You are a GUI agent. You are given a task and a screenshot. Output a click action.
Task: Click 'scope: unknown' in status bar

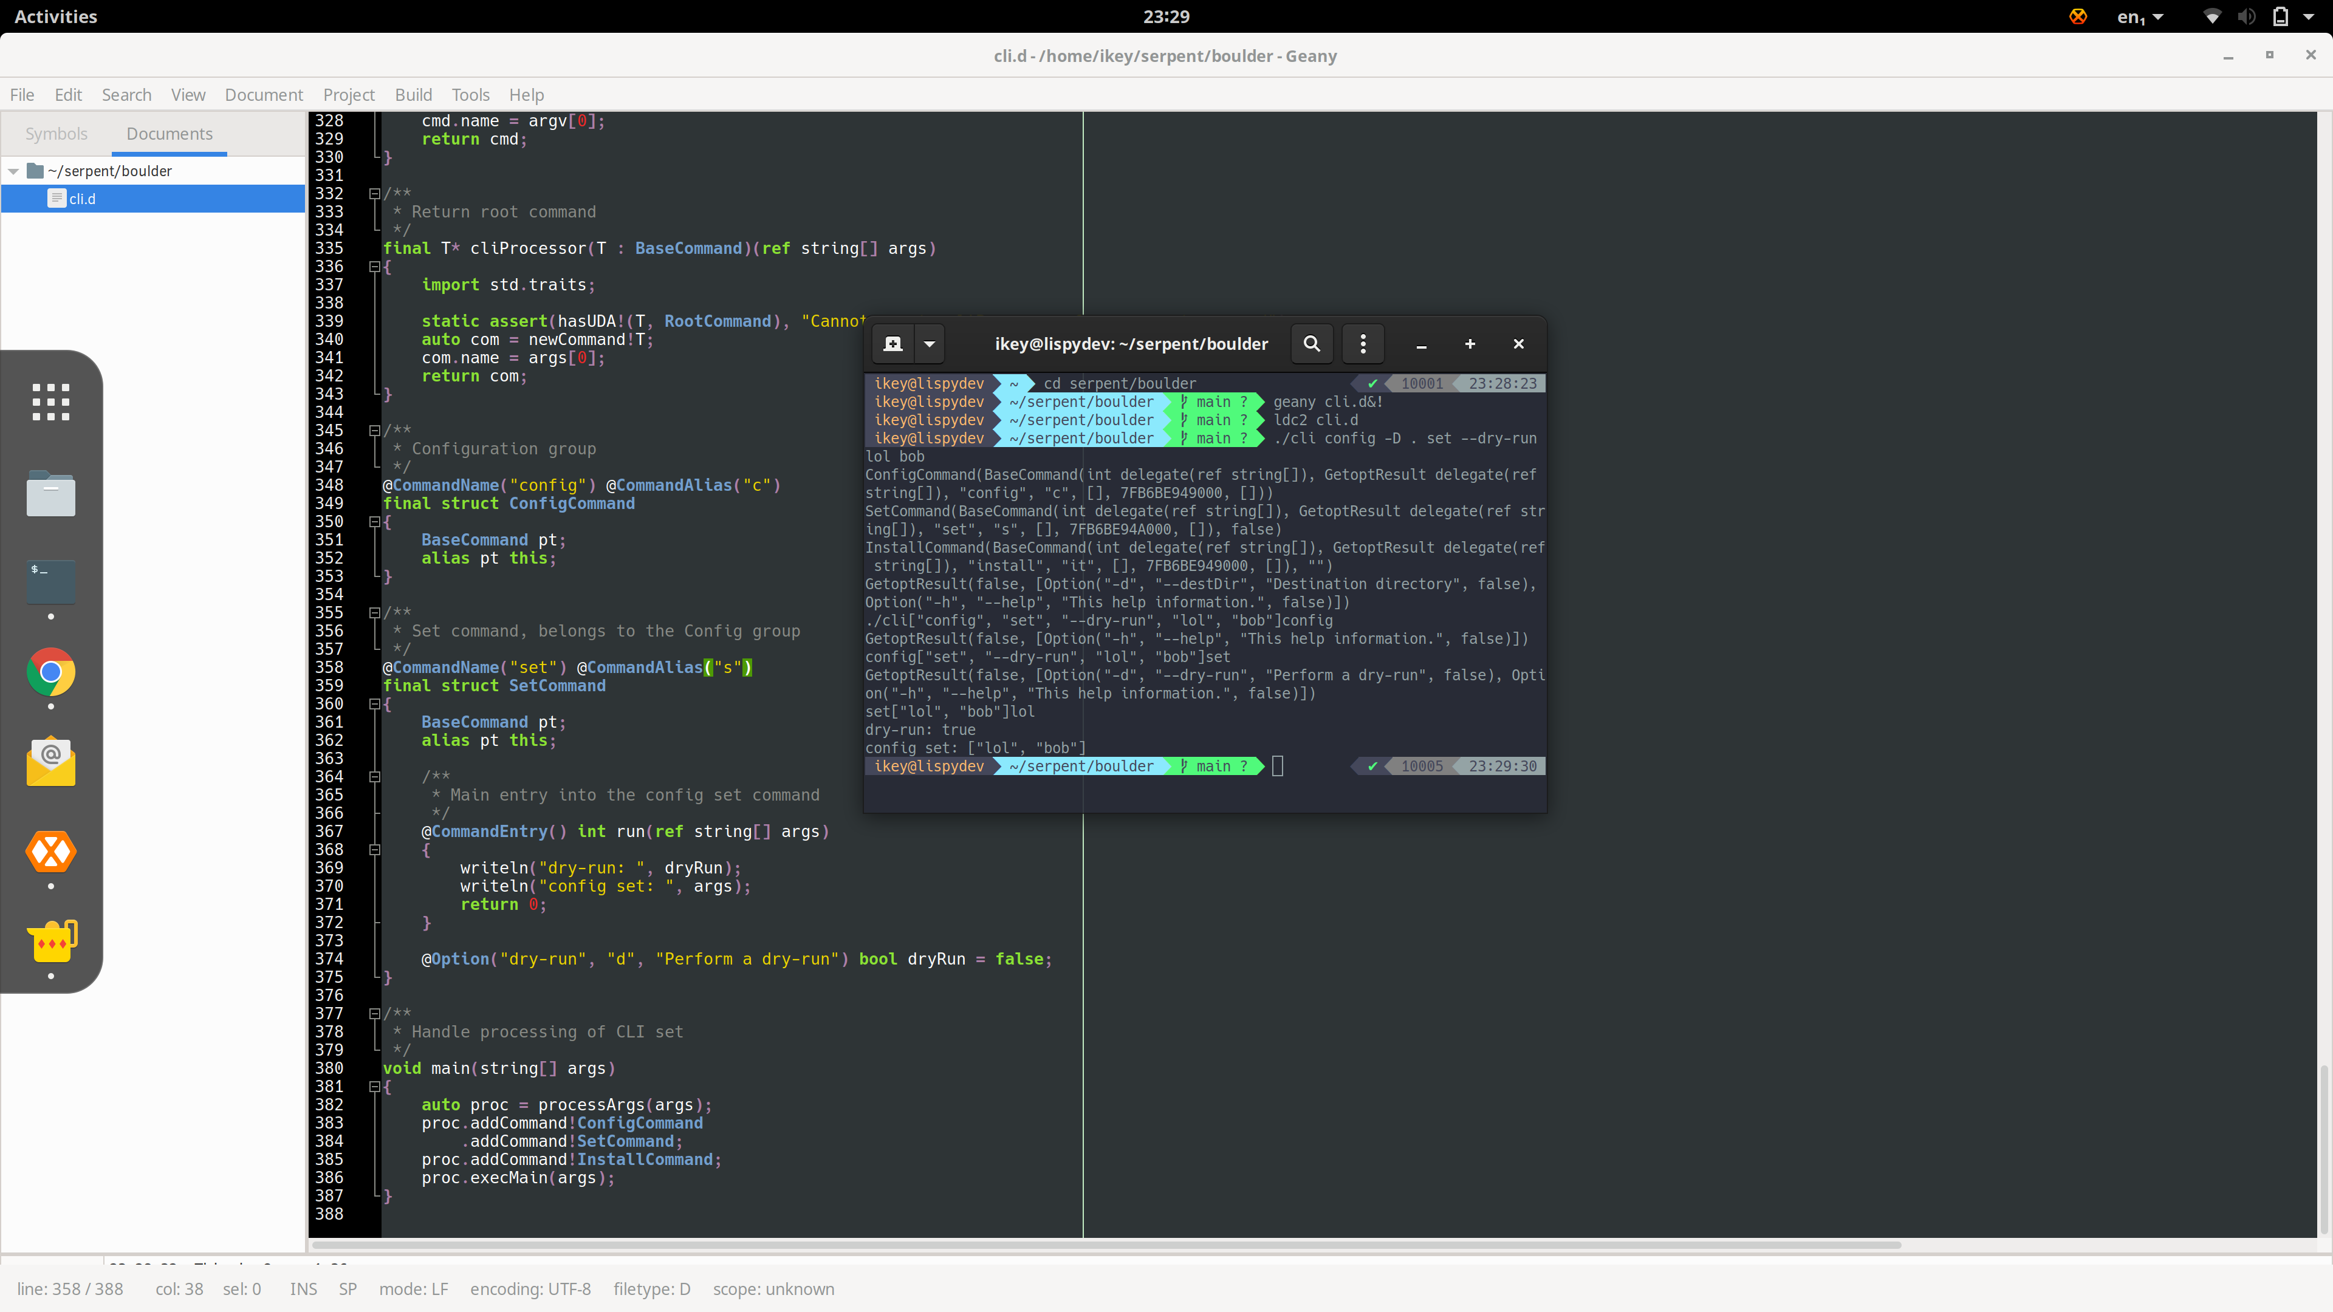773,1290
